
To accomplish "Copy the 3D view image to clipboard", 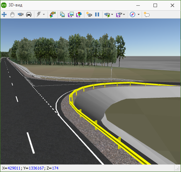I will tap(62, 15).
